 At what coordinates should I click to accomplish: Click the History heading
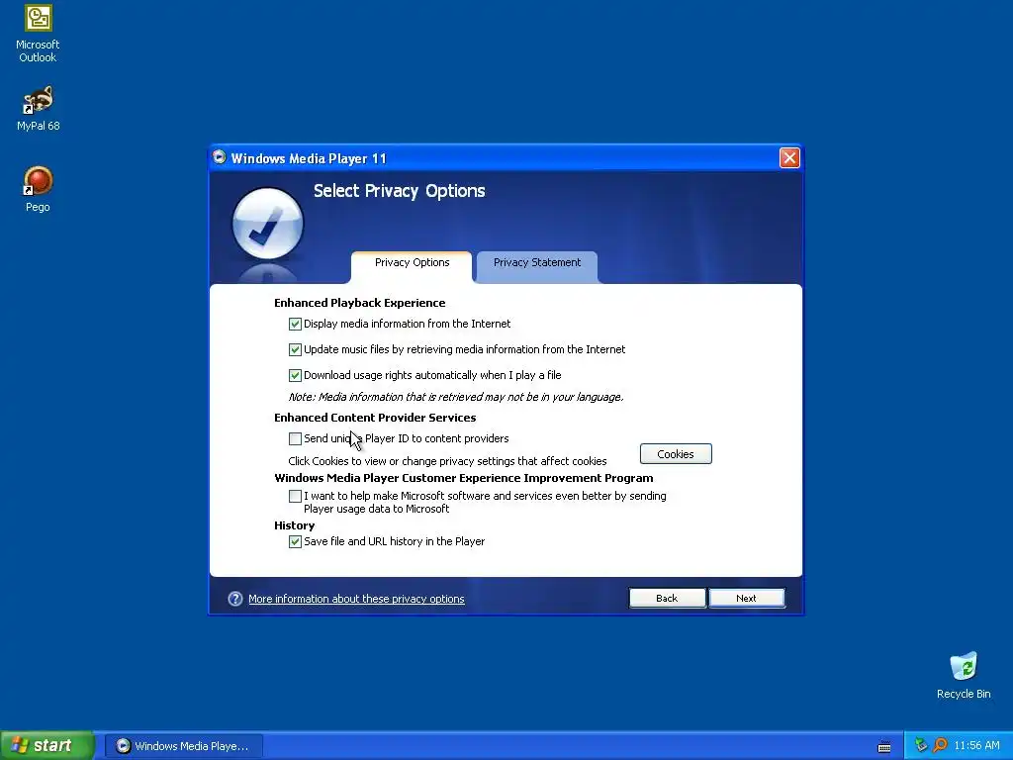(294, 525)
